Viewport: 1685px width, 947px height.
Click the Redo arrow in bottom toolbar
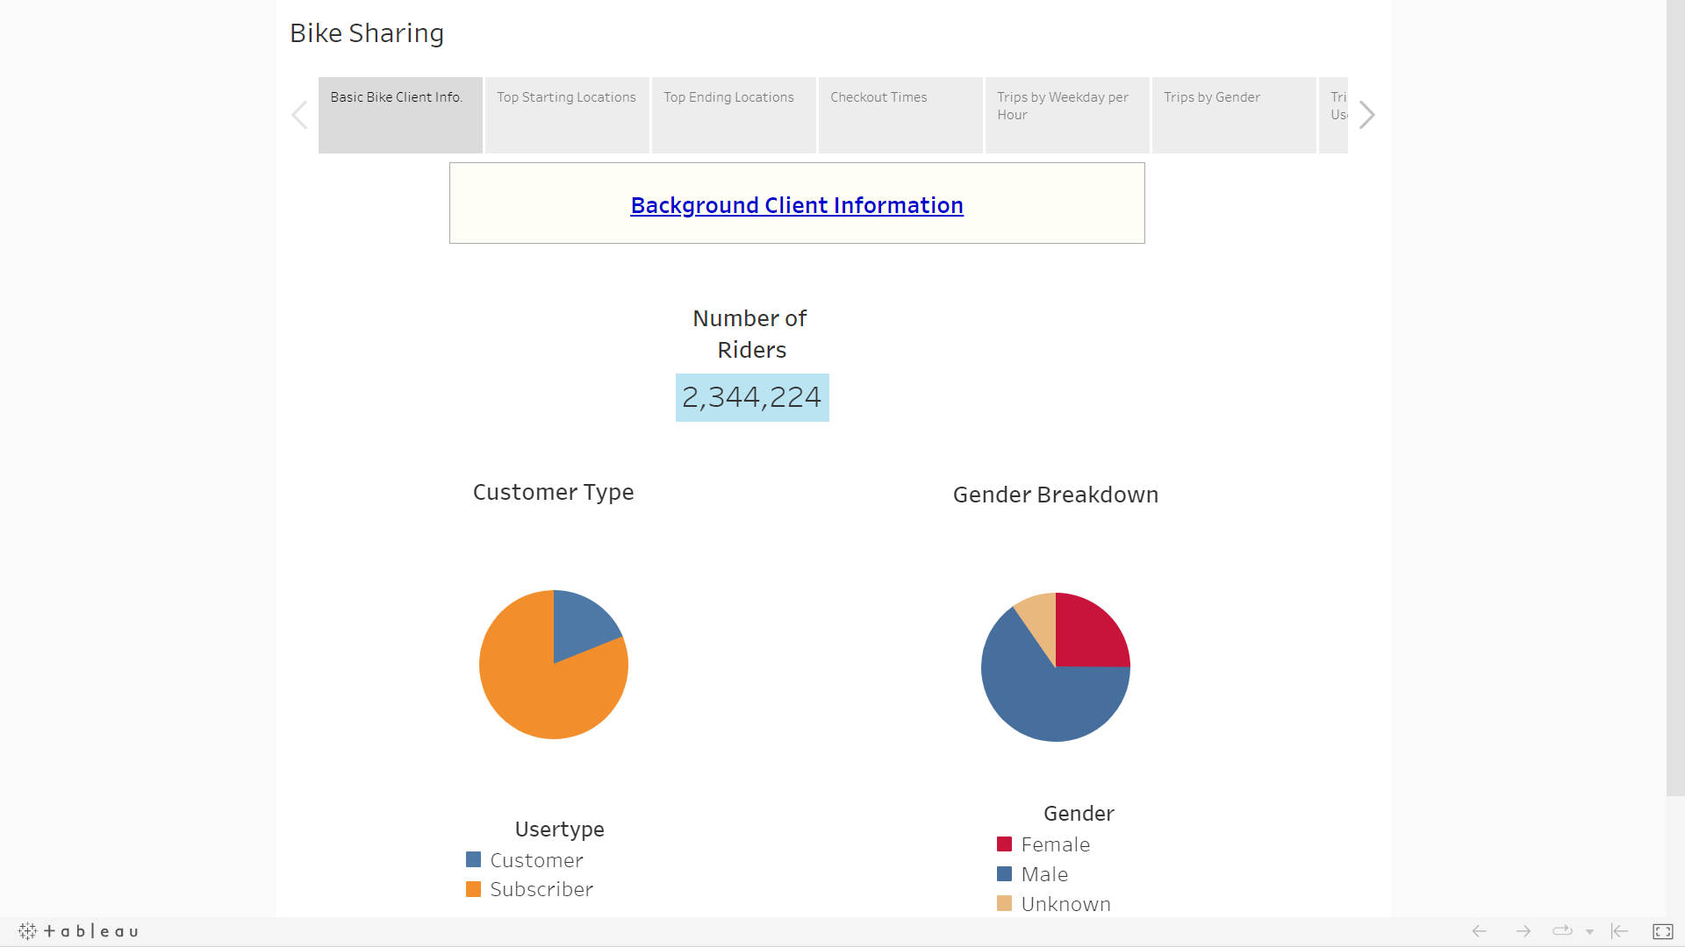(1523, 931)
